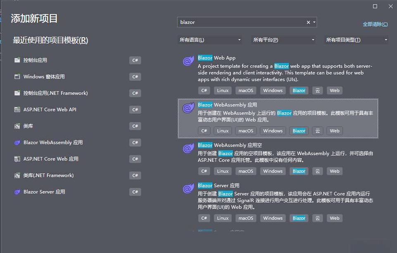Close the 添加新项目 dialog

click(x=391, y=6)
